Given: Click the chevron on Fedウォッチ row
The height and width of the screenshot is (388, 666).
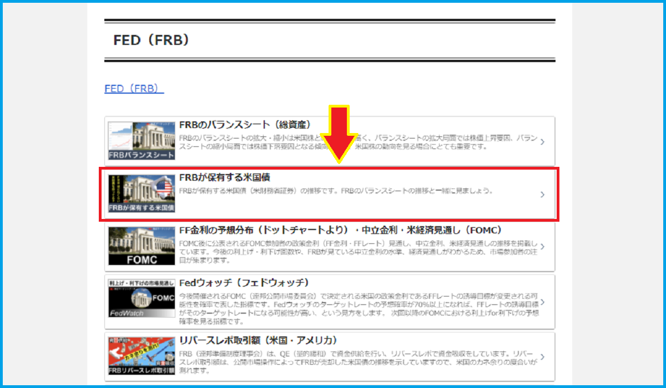Looking at the screenshot, I should coord(542,302).
